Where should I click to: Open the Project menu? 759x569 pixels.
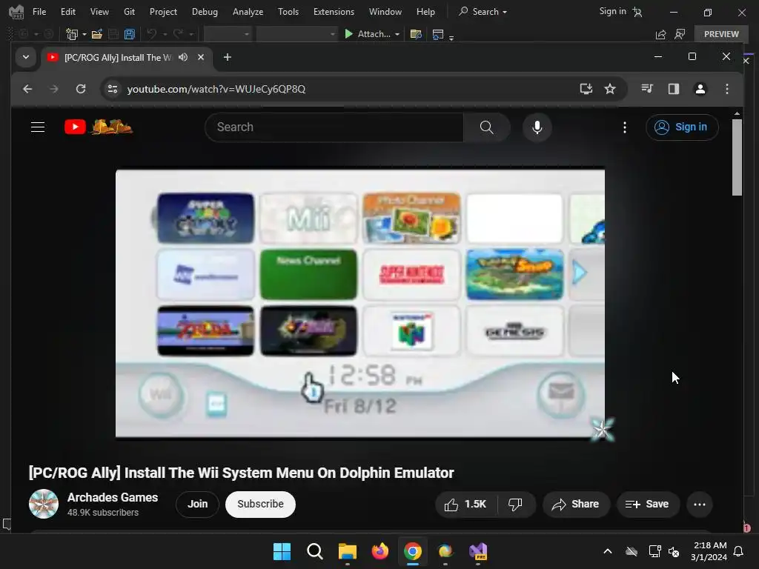[163, 12]
